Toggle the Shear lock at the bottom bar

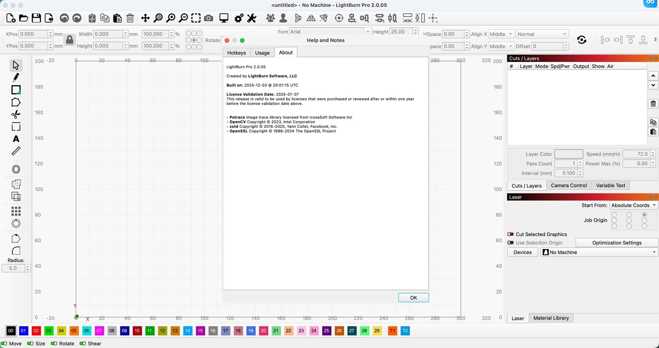click(82, 344)
